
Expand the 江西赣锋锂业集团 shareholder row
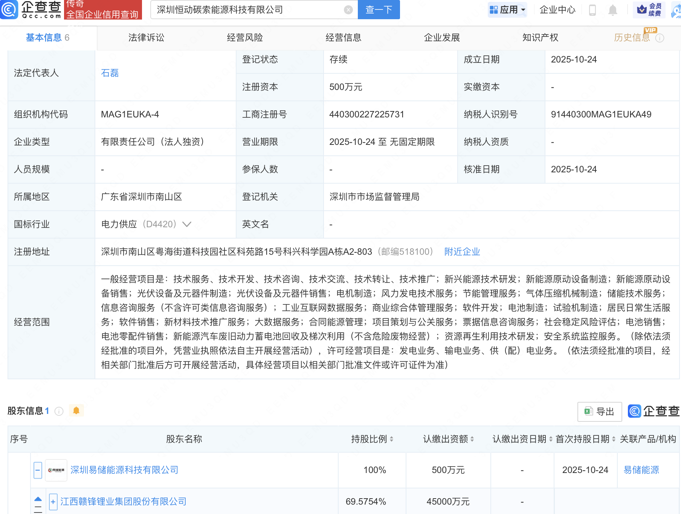tap(53, 502)
